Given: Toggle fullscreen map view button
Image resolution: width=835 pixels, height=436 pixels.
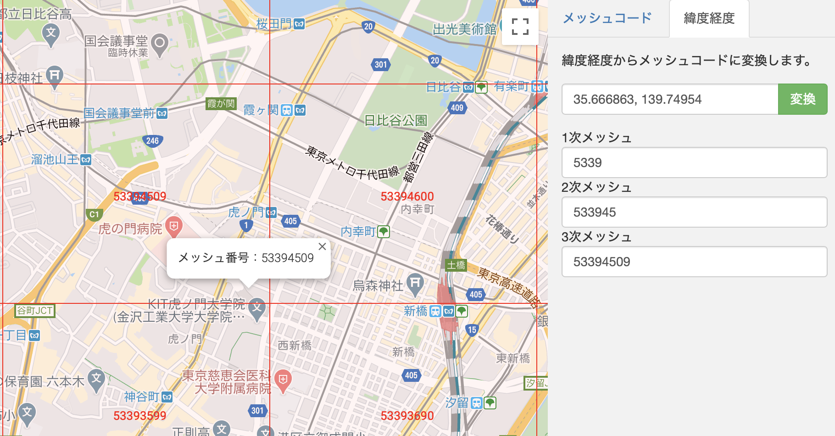Looking at the screenshot, I should pyautogui.click(x=520, y=27).
